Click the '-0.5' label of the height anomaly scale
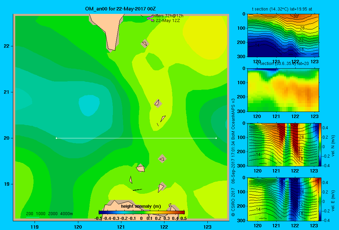The width and height of the screenshot is (339, 230). pyautogui.click(x=98, y=218)
